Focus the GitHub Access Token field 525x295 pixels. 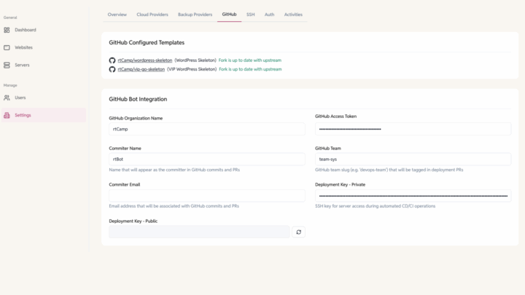pyautogui.click(x=413, y=129)
